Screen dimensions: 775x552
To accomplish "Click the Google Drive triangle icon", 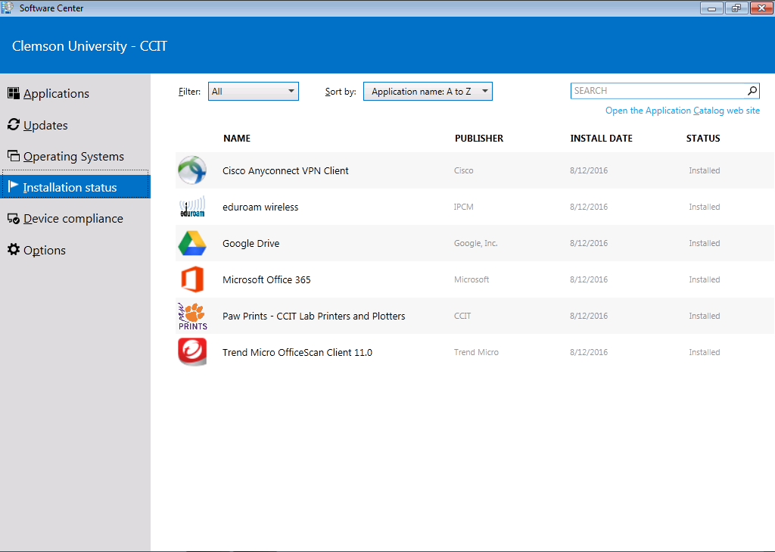I will (192, 243).
